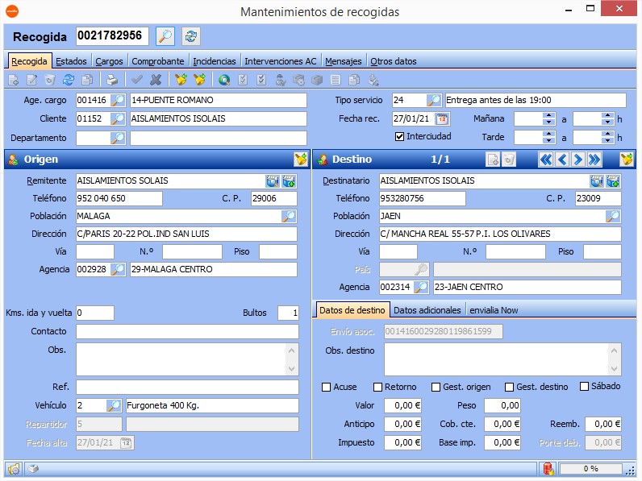Click the printer icon in the toolbar
642x481 pixels.
[x=113, y=80]
